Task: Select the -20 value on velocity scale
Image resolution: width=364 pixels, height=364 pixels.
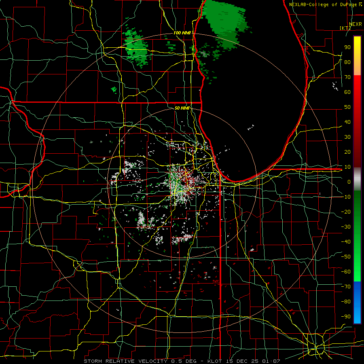Action: click(346, 212)
